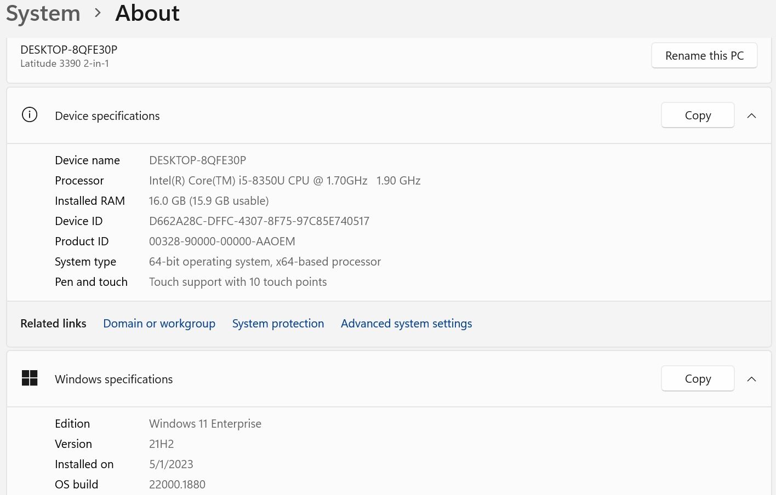The height and width of the screenshot is (495, 776).
Task: Click the About page title
Action: 147,13
